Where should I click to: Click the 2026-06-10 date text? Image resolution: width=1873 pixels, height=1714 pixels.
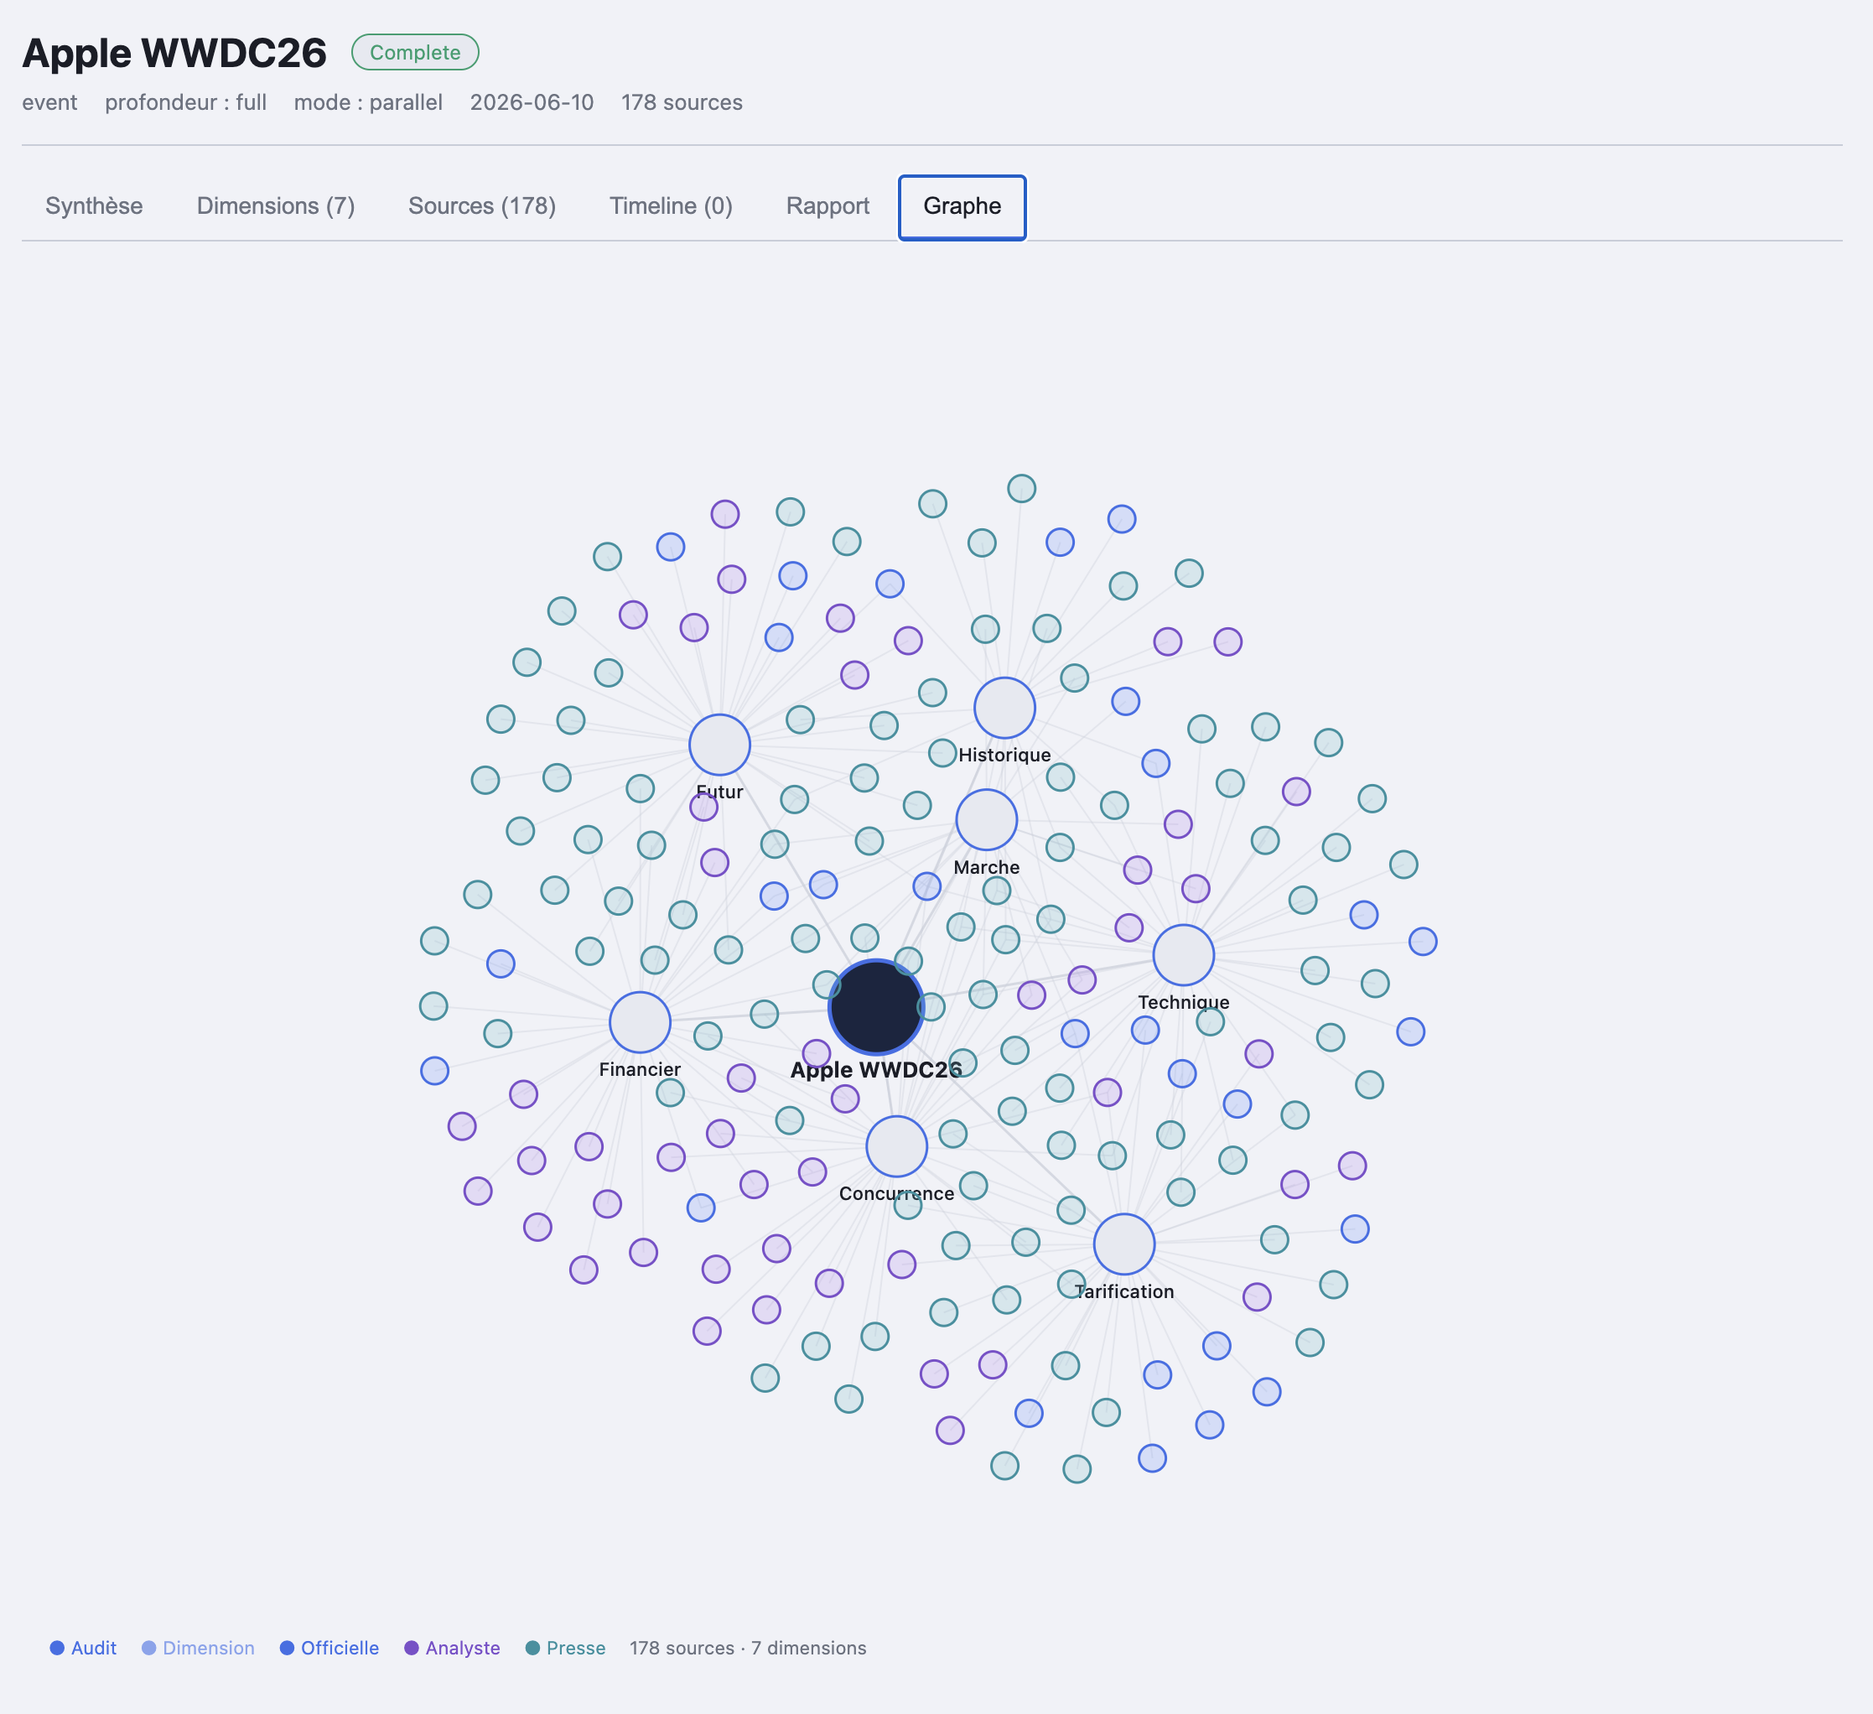point(532,102)
